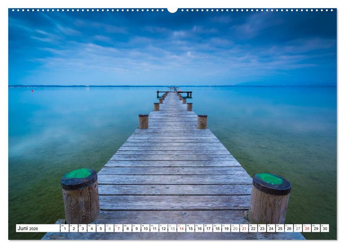
Task: Select day 11 in the calendar strip
Action: (155, 228)
